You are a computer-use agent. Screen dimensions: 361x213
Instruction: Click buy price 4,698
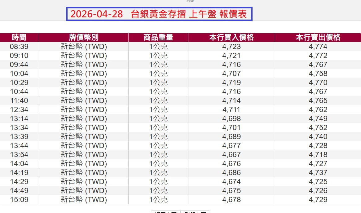pyautogui.click(x=231, y=119)
